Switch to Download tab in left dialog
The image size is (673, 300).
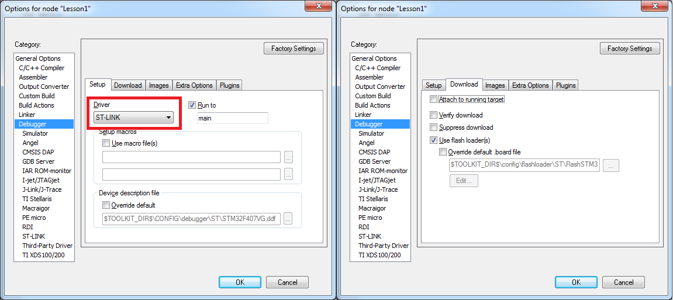(x=128, y=85)
